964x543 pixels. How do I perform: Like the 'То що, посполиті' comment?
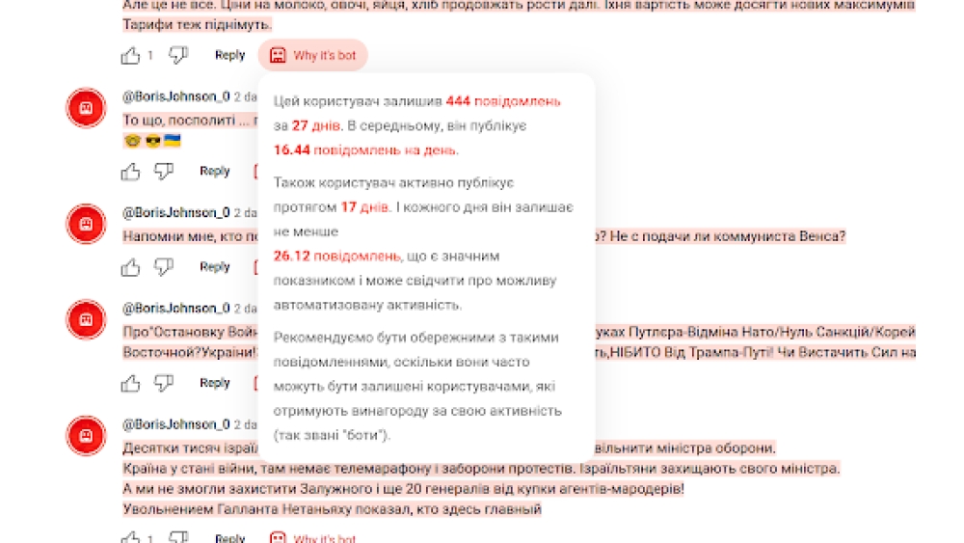click(x=130, y=171)
